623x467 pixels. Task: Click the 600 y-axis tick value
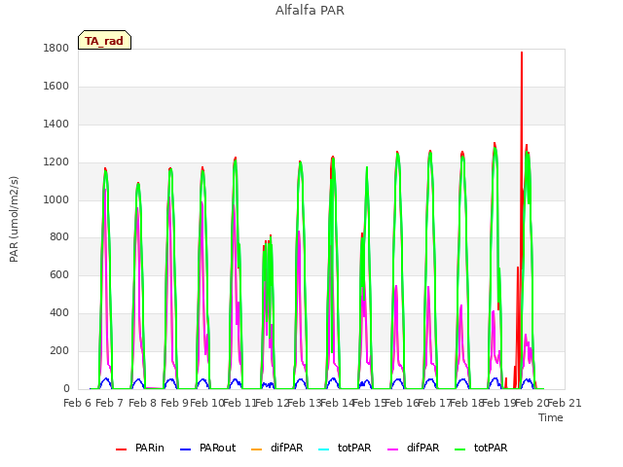[x=59, y=274]
